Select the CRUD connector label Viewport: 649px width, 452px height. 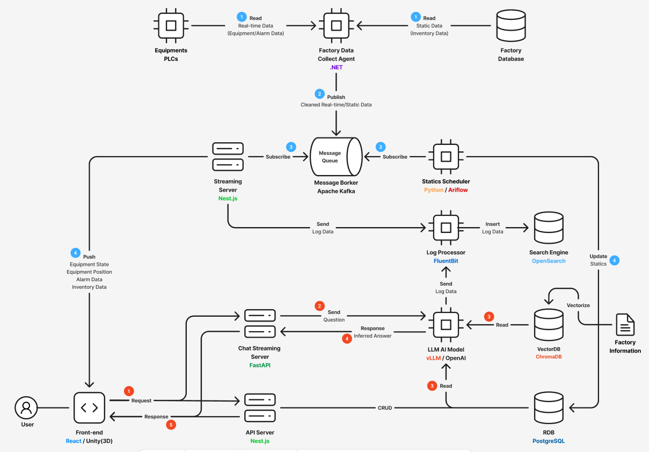(x=385, y=408)
